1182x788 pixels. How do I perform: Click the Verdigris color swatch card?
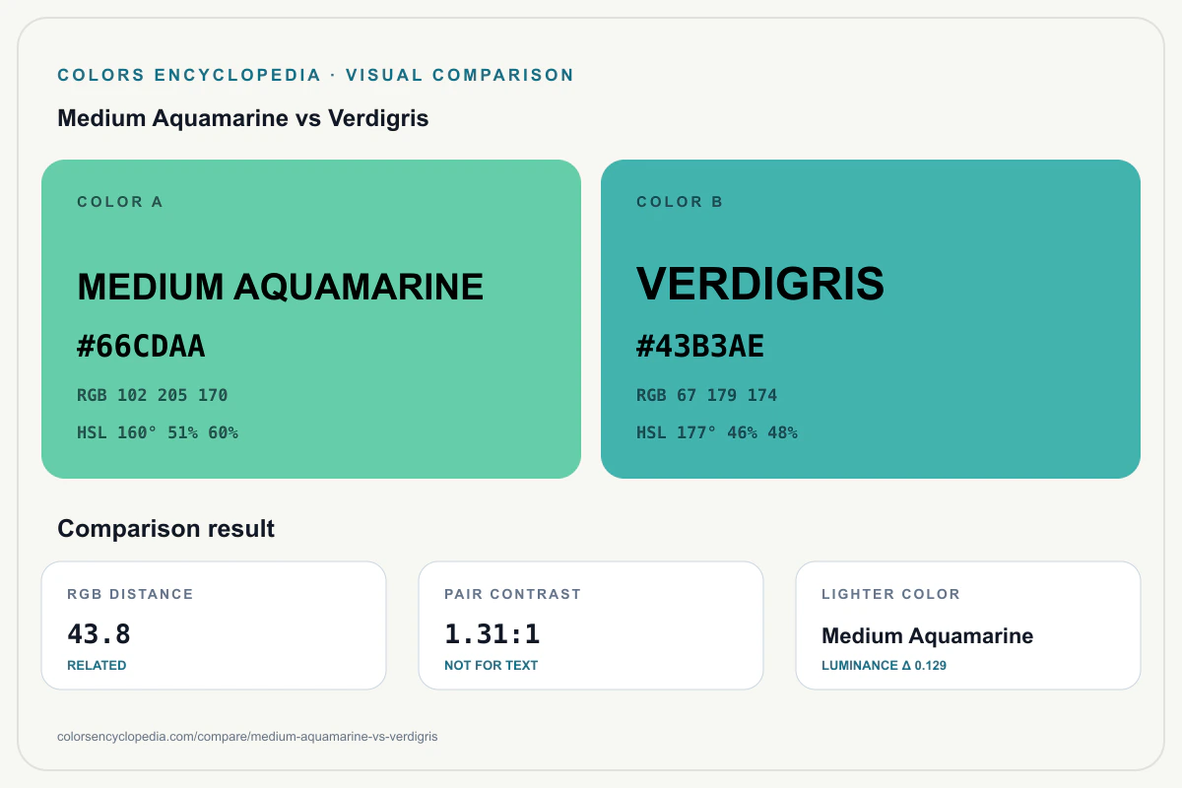(871, 319)
